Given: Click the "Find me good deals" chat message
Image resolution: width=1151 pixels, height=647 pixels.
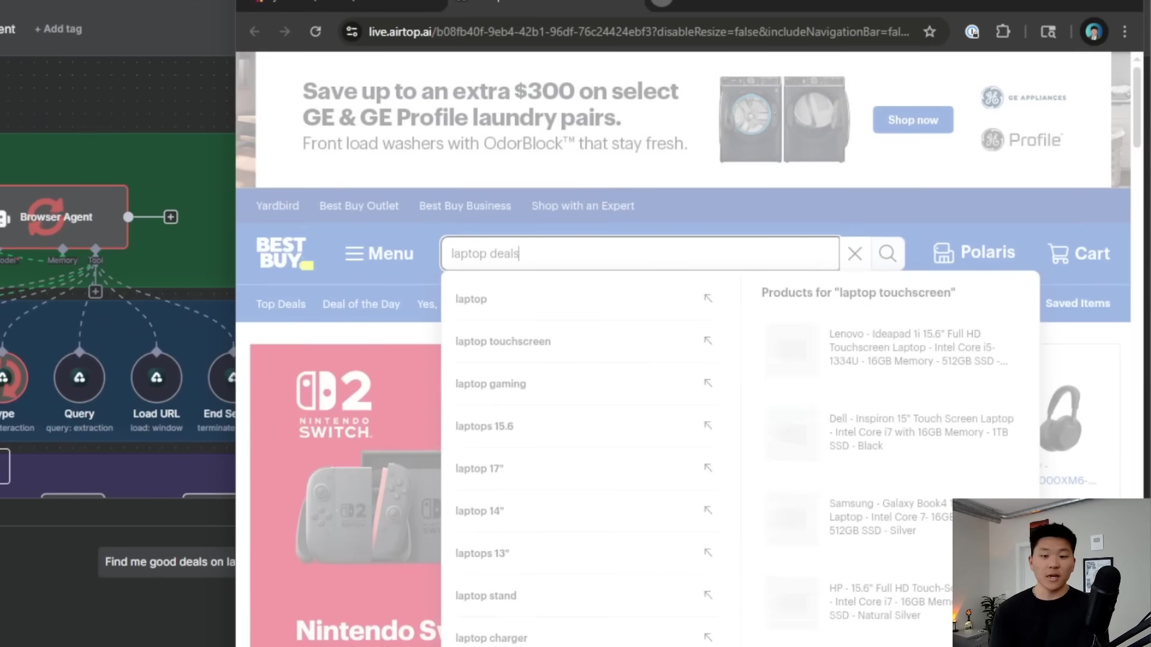Looking at the screenshot, I should pos(167,562).
